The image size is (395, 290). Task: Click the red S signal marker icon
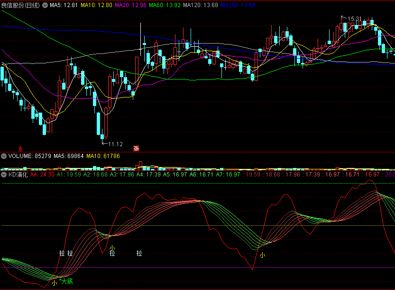click(20, 149)
